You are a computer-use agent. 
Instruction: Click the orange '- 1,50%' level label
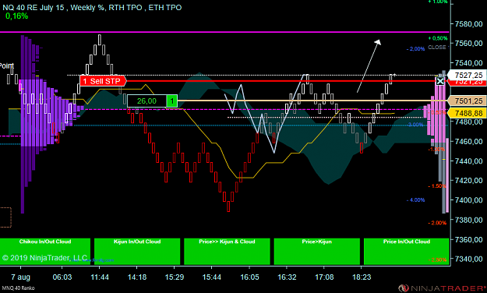(x=437, y=185)
